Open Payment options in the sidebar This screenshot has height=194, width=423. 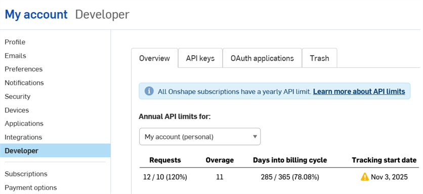[31, 187]
